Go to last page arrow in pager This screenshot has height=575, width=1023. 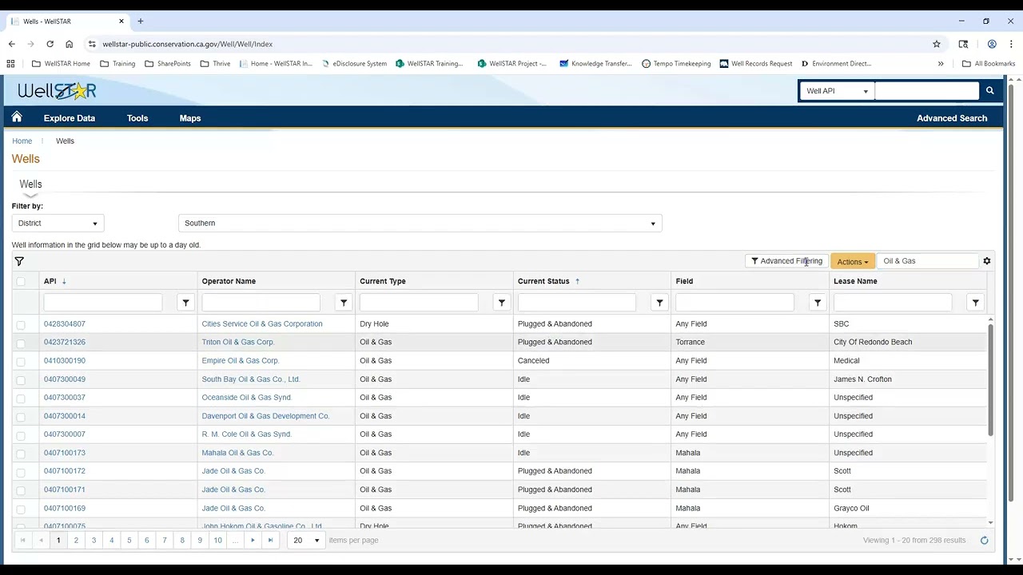270,541
